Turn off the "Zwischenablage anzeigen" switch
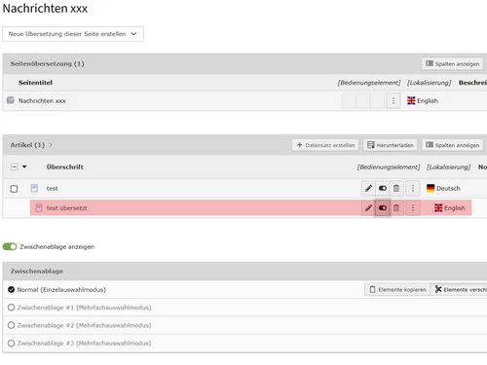487x365 pixels. click(10, 247)
